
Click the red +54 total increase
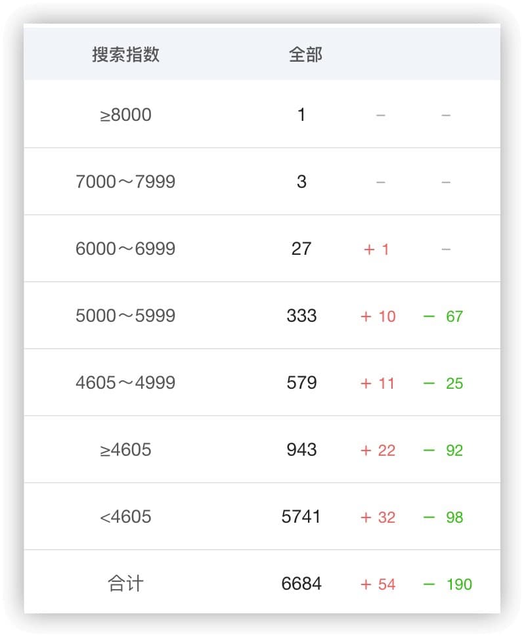(x=378, y=584)
